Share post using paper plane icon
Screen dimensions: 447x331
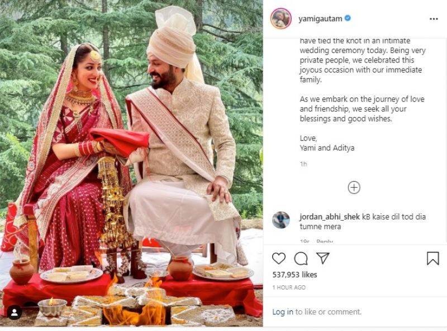pos(323,258)
